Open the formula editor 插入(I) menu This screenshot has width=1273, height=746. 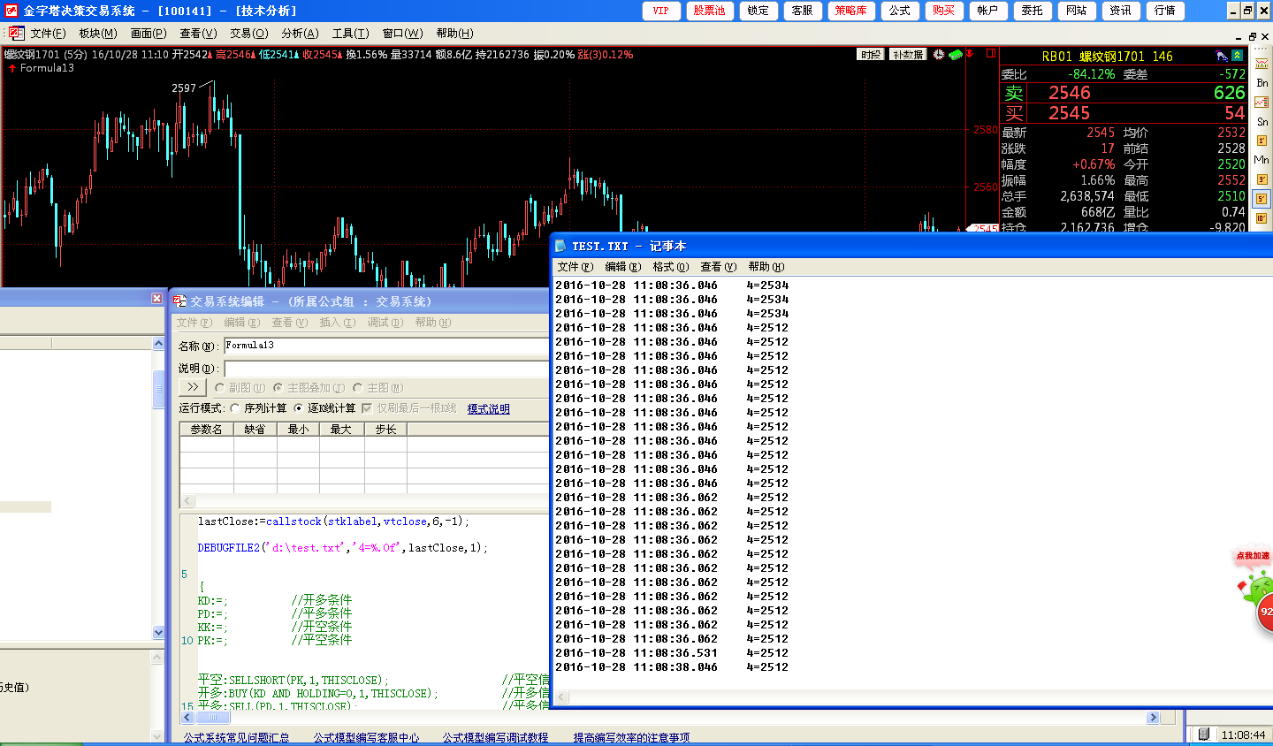coord(338,323)
